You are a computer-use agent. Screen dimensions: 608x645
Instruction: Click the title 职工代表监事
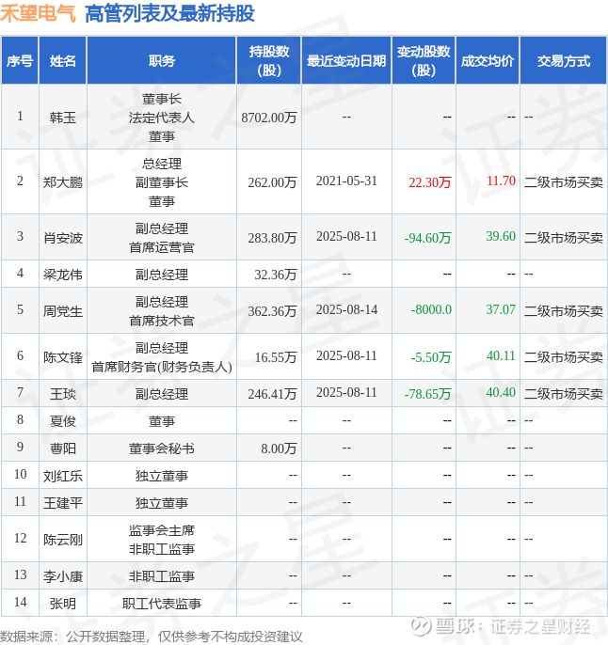[161, 604]
